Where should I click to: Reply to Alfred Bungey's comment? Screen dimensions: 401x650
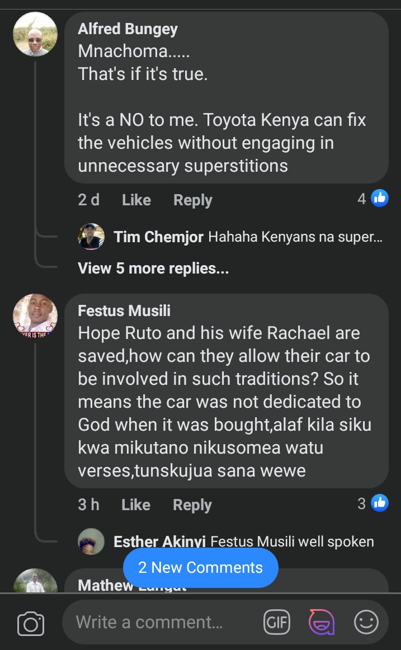(193, 200)
